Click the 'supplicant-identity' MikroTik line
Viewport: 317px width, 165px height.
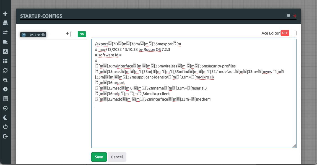pyautogui.click(x=155, y=77)
